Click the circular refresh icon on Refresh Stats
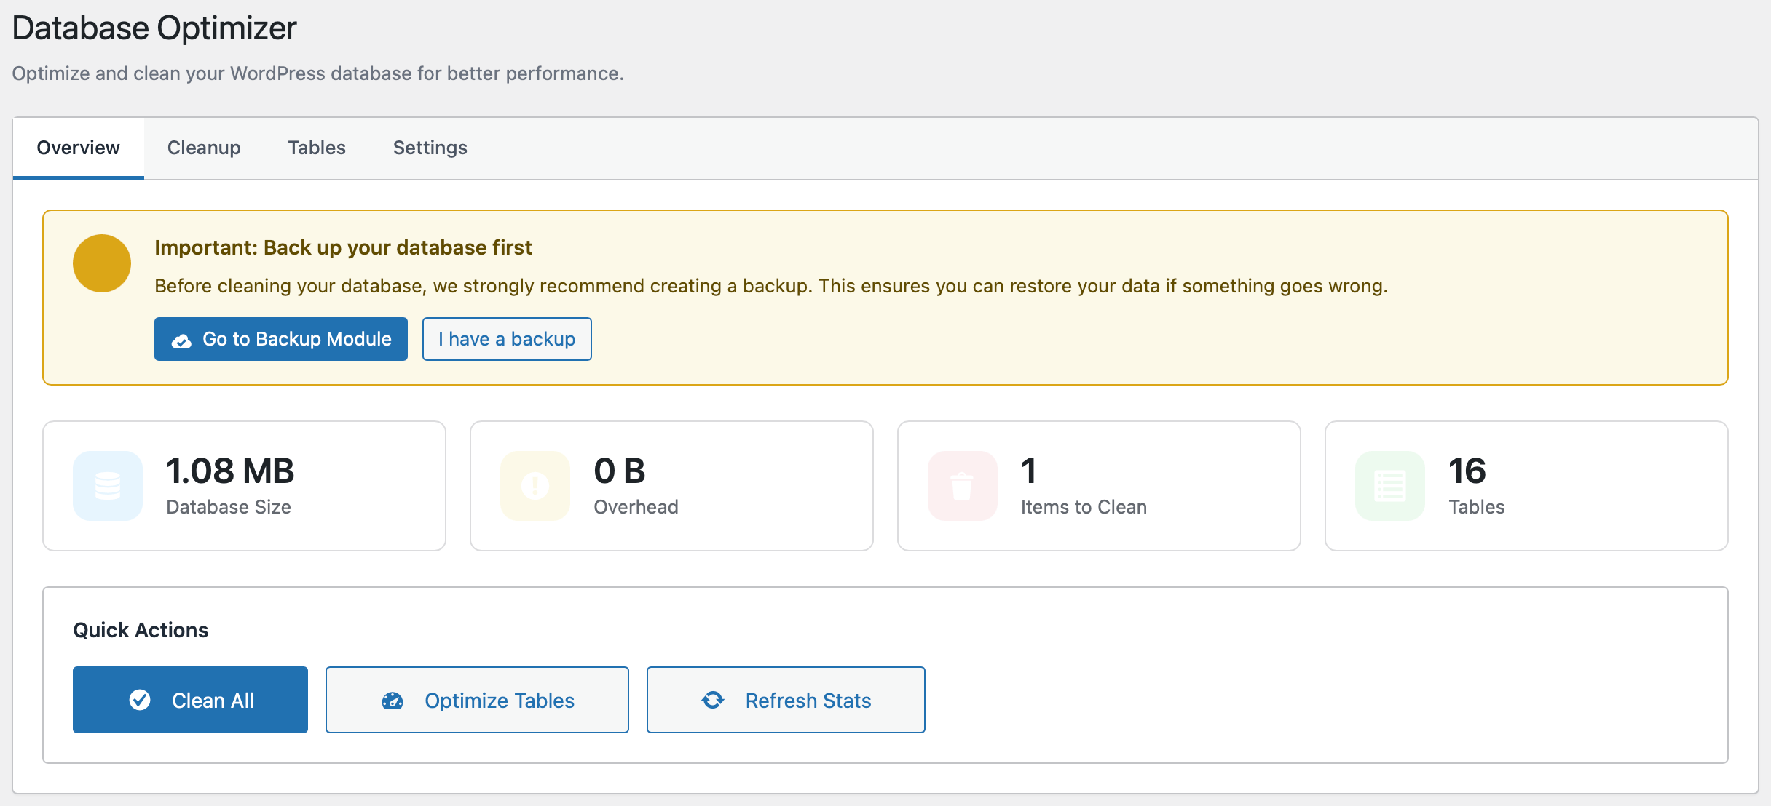Screen dimensions: 1771x806 (712, 700)
